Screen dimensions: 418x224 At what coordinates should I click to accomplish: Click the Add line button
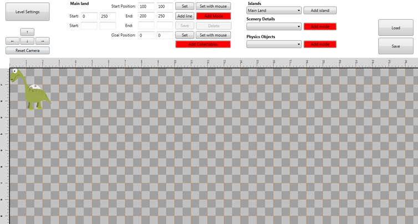[185, 16]
